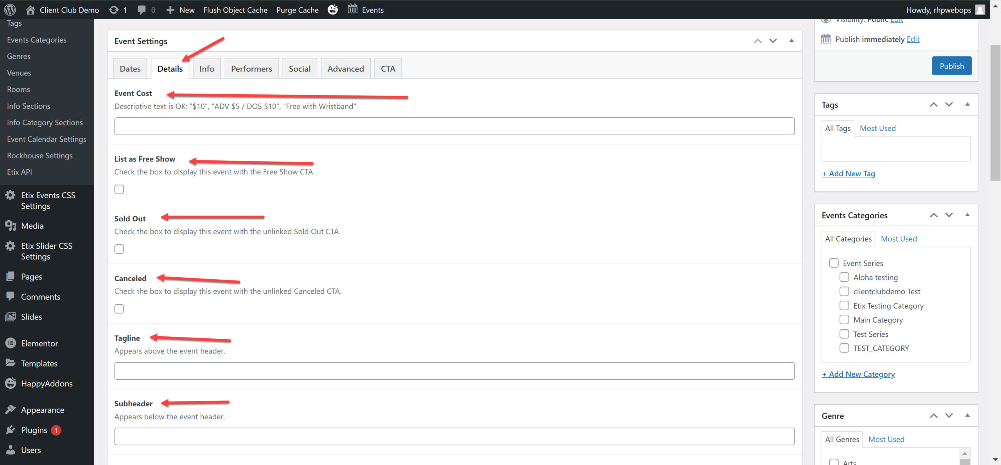Open Appearance settings in sidebar
The width and height of the screenshot is (1001, 465).
[x=42, y=409]
